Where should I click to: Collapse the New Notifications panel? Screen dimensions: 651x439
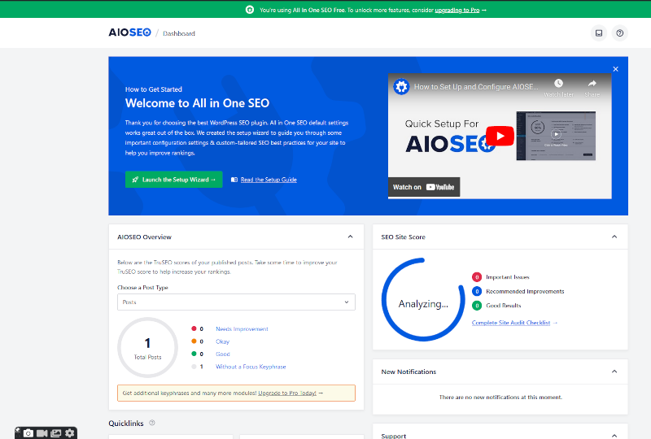(x=614, y=372)
